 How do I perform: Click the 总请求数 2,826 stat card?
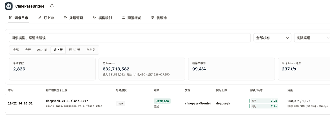(52, 69)
